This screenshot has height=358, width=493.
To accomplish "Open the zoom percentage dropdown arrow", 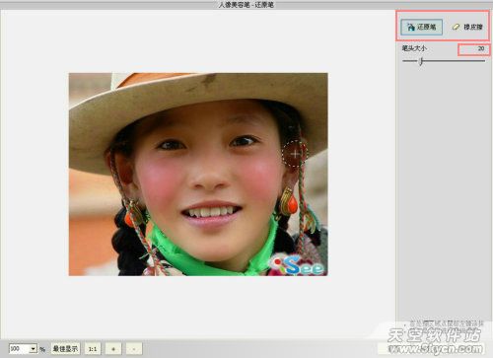I will click(x=34, y=348).
